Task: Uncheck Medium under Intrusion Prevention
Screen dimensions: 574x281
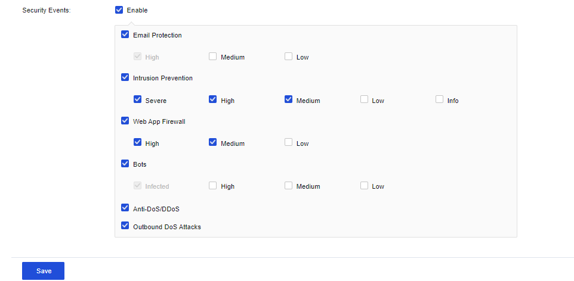Action: click(x=289, y=100)
